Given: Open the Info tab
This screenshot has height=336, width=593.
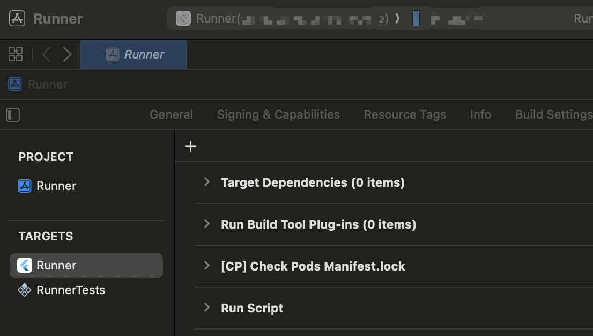Looking at the screenshot, I should coord(481,114).
